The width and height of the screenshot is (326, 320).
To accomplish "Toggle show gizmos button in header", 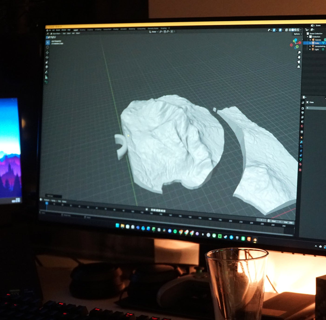I will [274, 30].
